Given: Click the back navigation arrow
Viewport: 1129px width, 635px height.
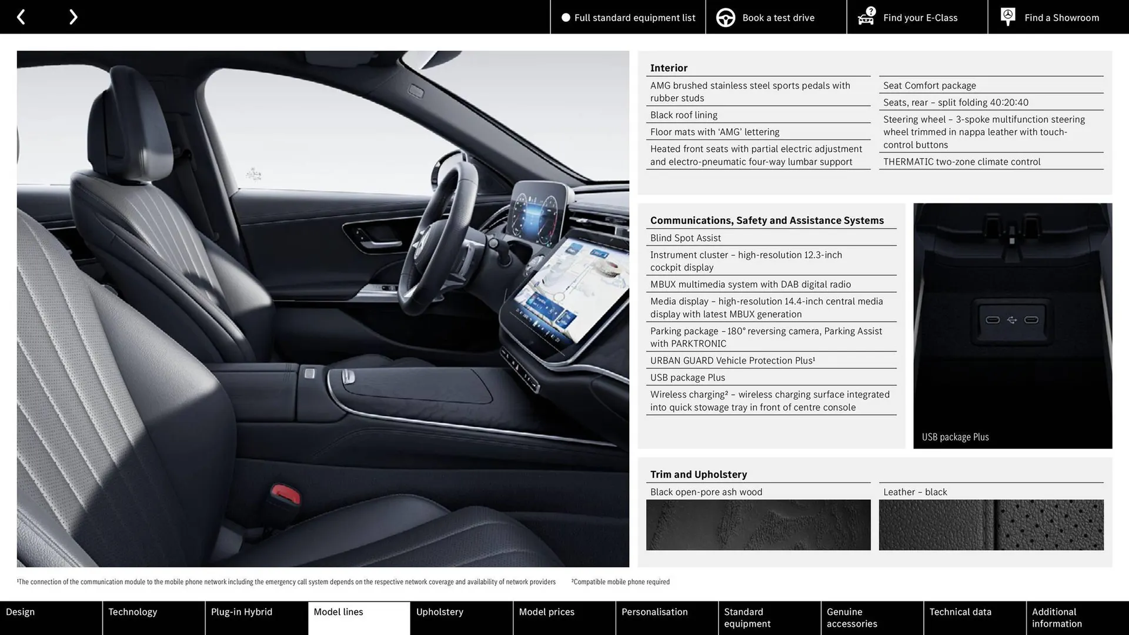Looking at the screenshot, I should pyautogui.click(x=21, y=16).
